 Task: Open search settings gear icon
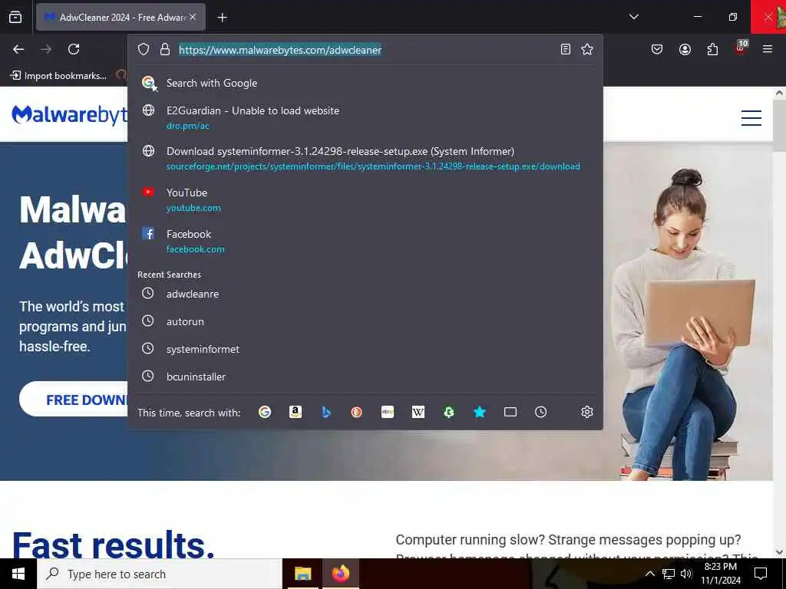tap(587, 412)
